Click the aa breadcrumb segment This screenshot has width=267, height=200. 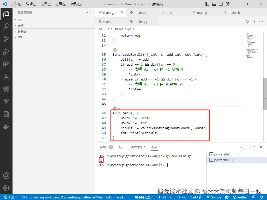point(101,29)
